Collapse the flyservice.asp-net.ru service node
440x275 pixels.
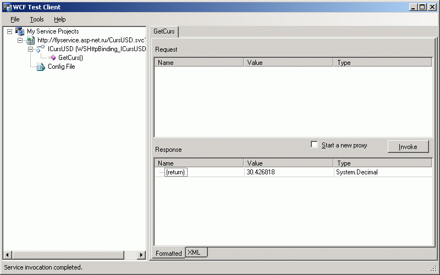(20, 40)
